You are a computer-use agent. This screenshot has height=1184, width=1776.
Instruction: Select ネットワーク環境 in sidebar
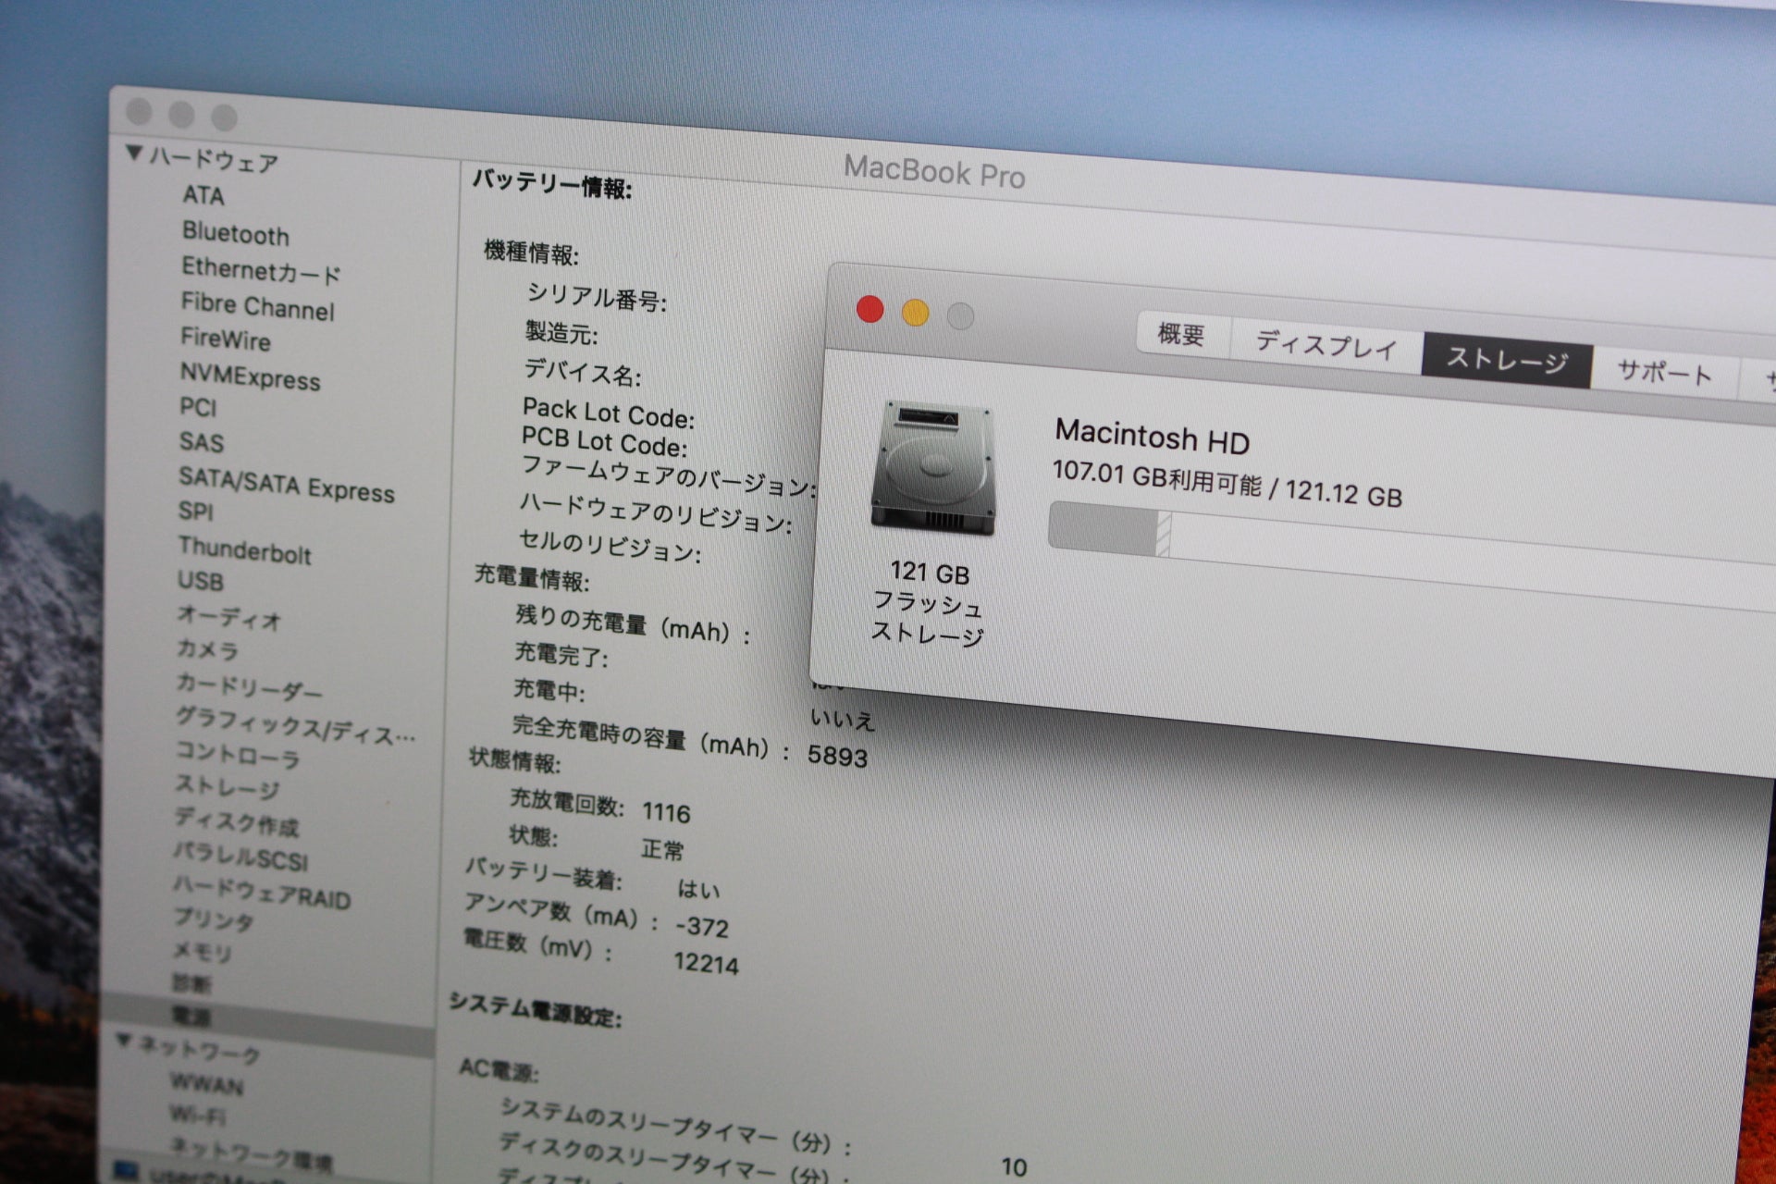click(251, 1153)
